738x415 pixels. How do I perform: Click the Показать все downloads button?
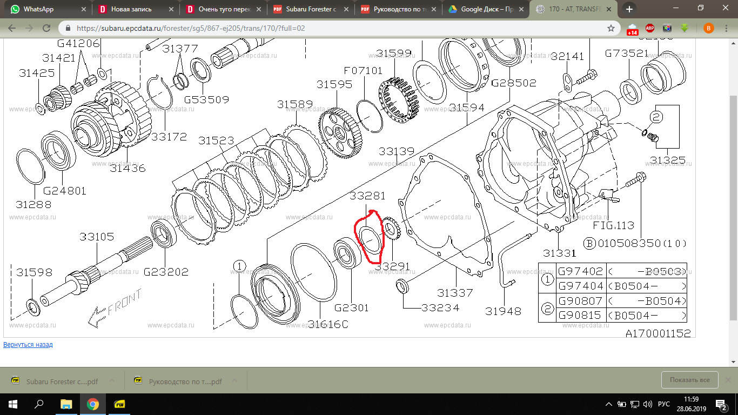coord(689,380)
